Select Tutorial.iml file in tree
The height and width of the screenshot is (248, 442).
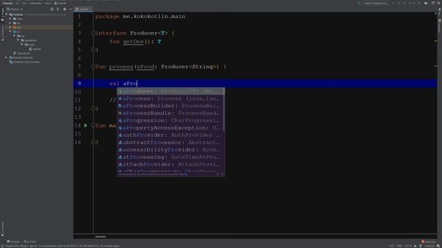pos(22,53)
